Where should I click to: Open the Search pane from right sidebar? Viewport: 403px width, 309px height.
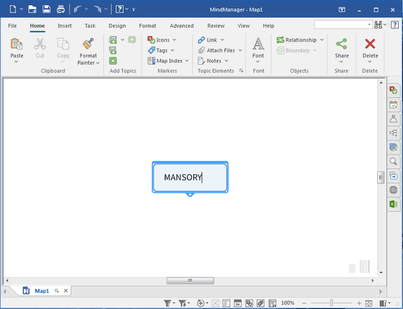[394, 161]
